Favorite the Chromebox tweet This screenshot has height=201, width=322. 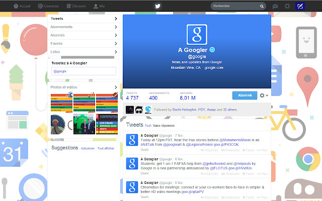(x=248, y=197)
